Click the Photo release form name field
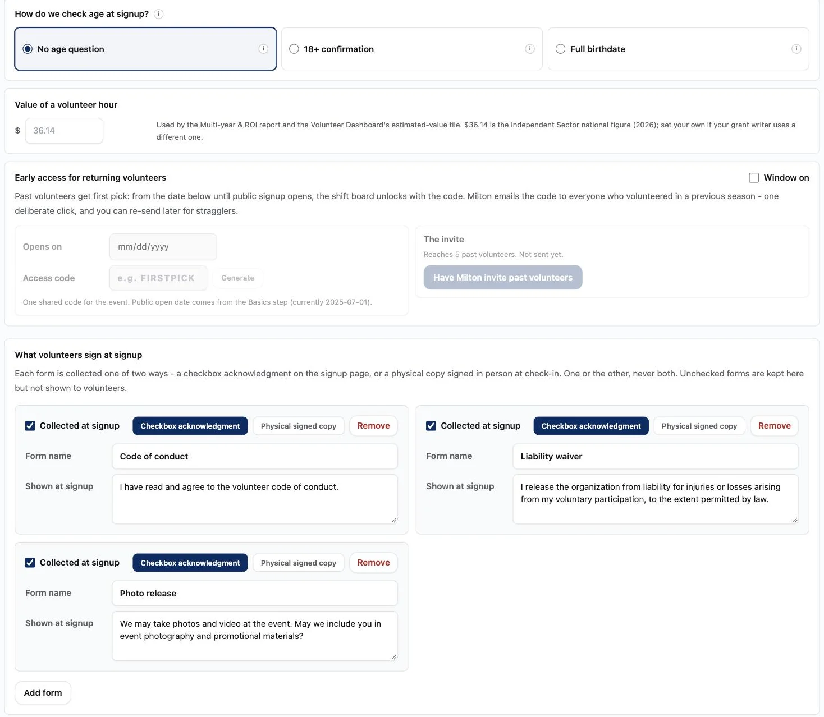This screenshot has width=824, height=717. click(255, 594)
